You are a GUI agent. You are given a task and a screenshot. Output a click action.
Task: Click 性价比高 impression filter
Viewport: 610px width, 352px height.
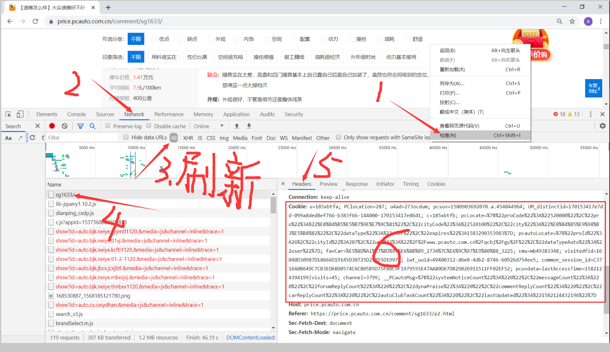click(x=197, y=57)
